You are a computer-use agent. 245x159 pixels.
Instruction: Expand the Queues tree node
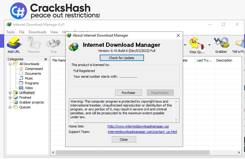[10, 107]
